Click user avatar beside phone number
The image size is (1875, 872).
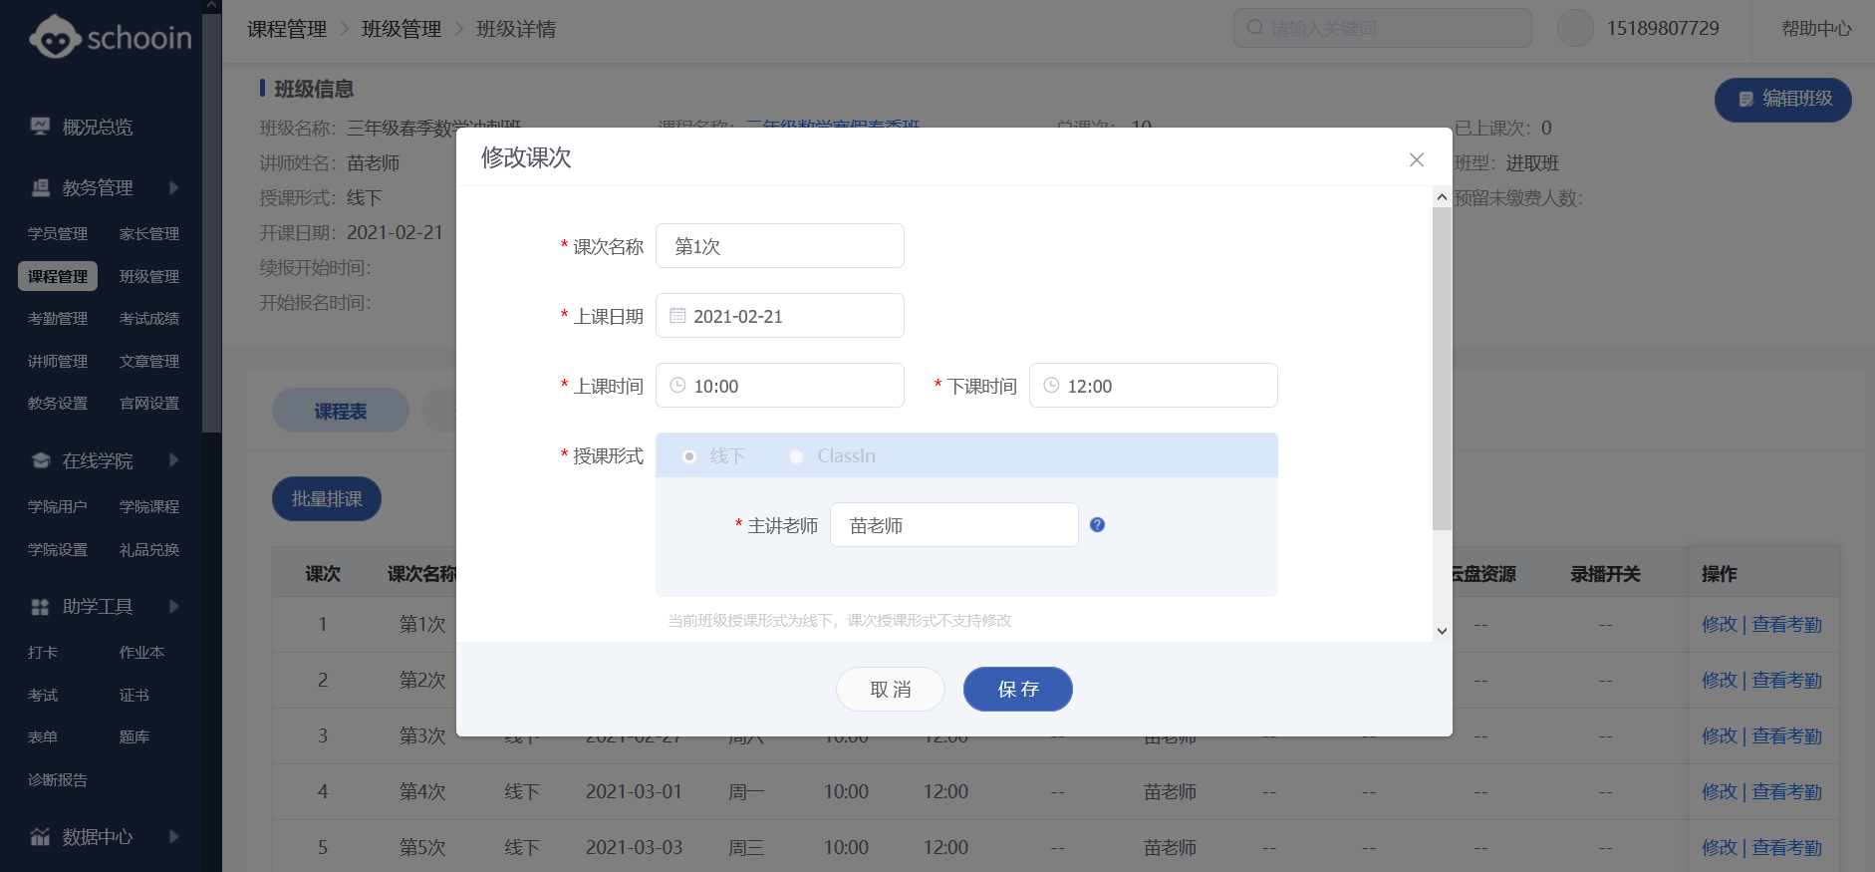1575,28
